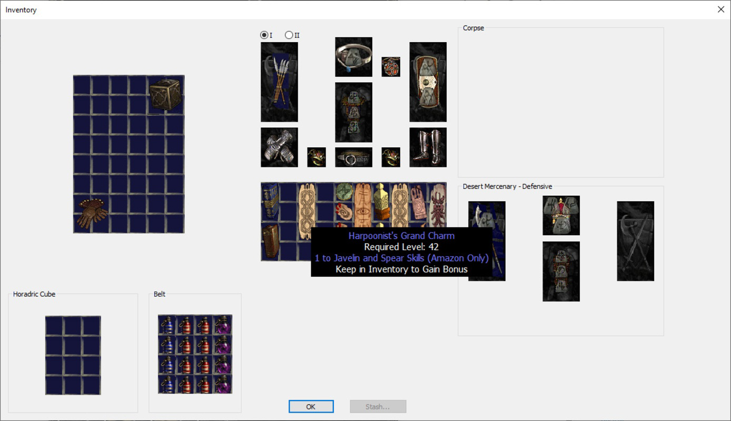The image size is (731, 421).
Task: Click knotwork grand charm beside blue tome
Action: point(307,210)
